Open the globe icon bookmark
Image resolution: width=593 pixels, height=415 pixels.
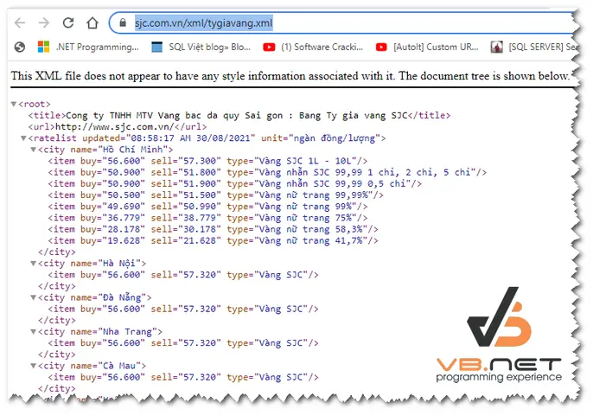[x=20, y=47]
